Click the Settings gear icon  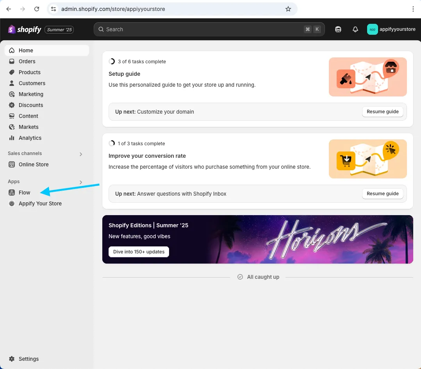pyautogui.click(x=12, y=359)
